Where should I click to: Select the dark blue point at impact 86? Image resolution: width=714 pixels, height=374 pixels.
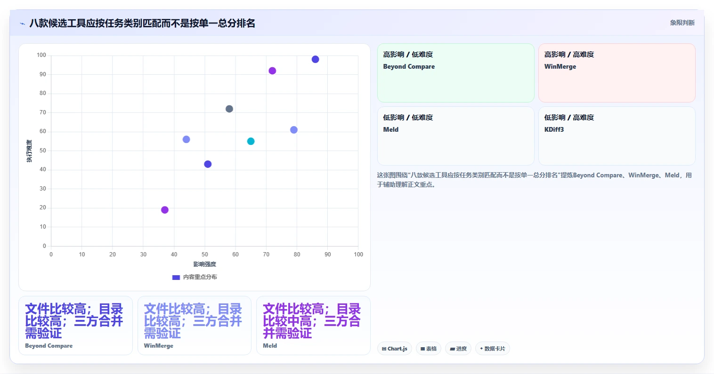pyautogui.click(x=316, y=59)
